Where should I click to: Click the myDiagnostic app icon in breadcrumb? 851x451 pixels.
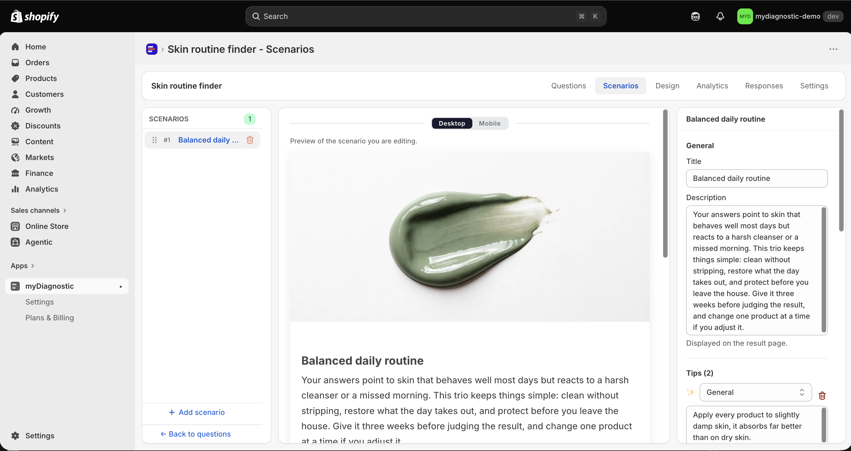coord(152,49)
